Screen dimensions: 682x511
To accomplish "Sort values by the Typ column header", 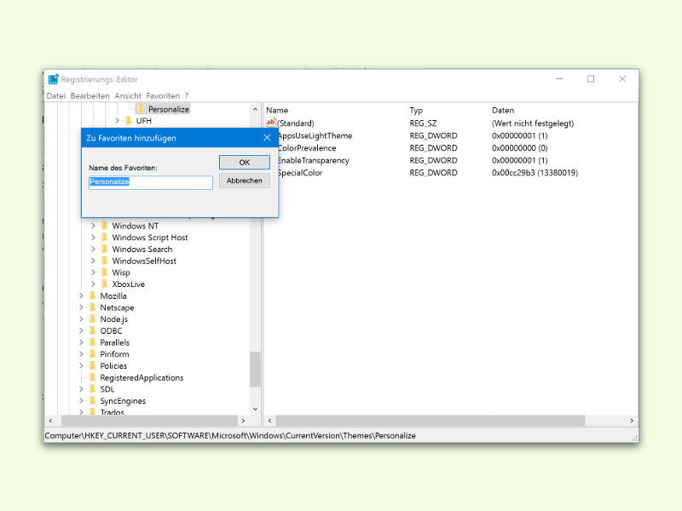I will tap(416, 111).
